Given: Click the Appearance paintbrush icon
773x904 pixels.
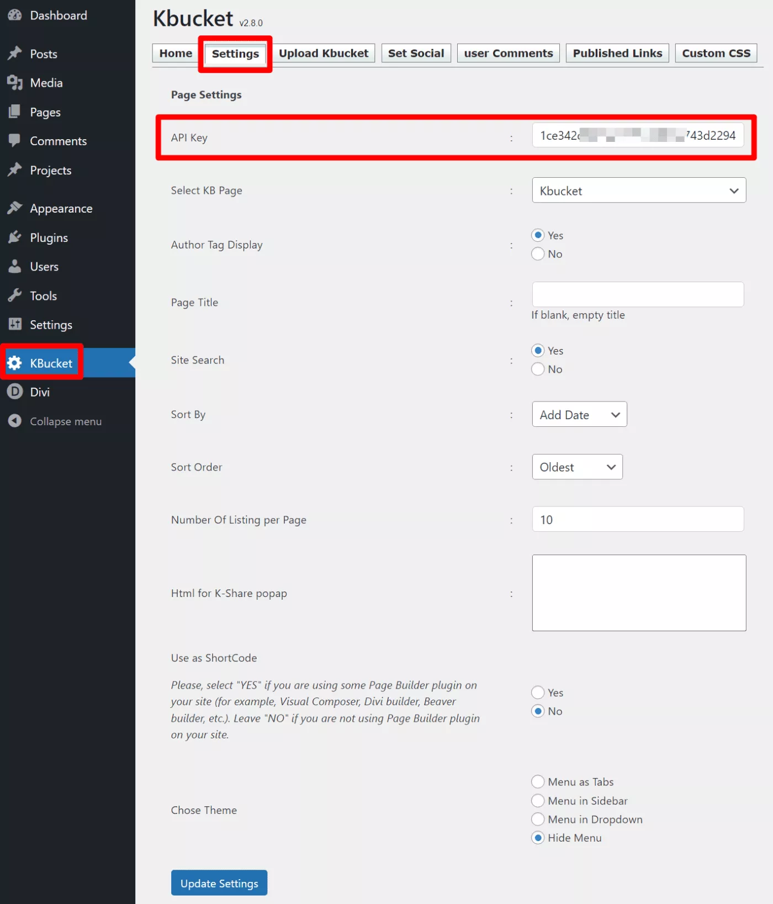Looking at the screenshot, I should [15, 208].
